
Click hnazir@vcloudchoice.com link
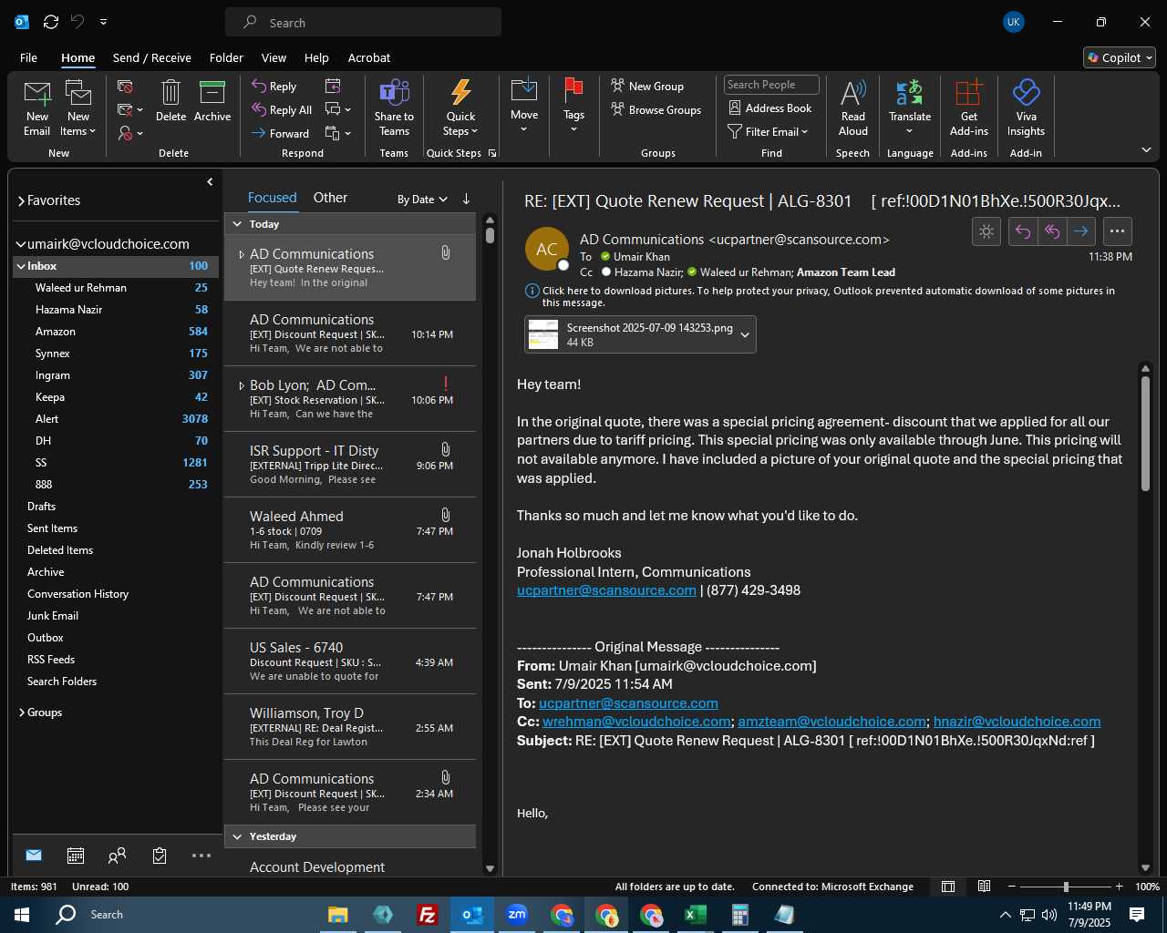pyautogui.click(x=1017, y=722)
